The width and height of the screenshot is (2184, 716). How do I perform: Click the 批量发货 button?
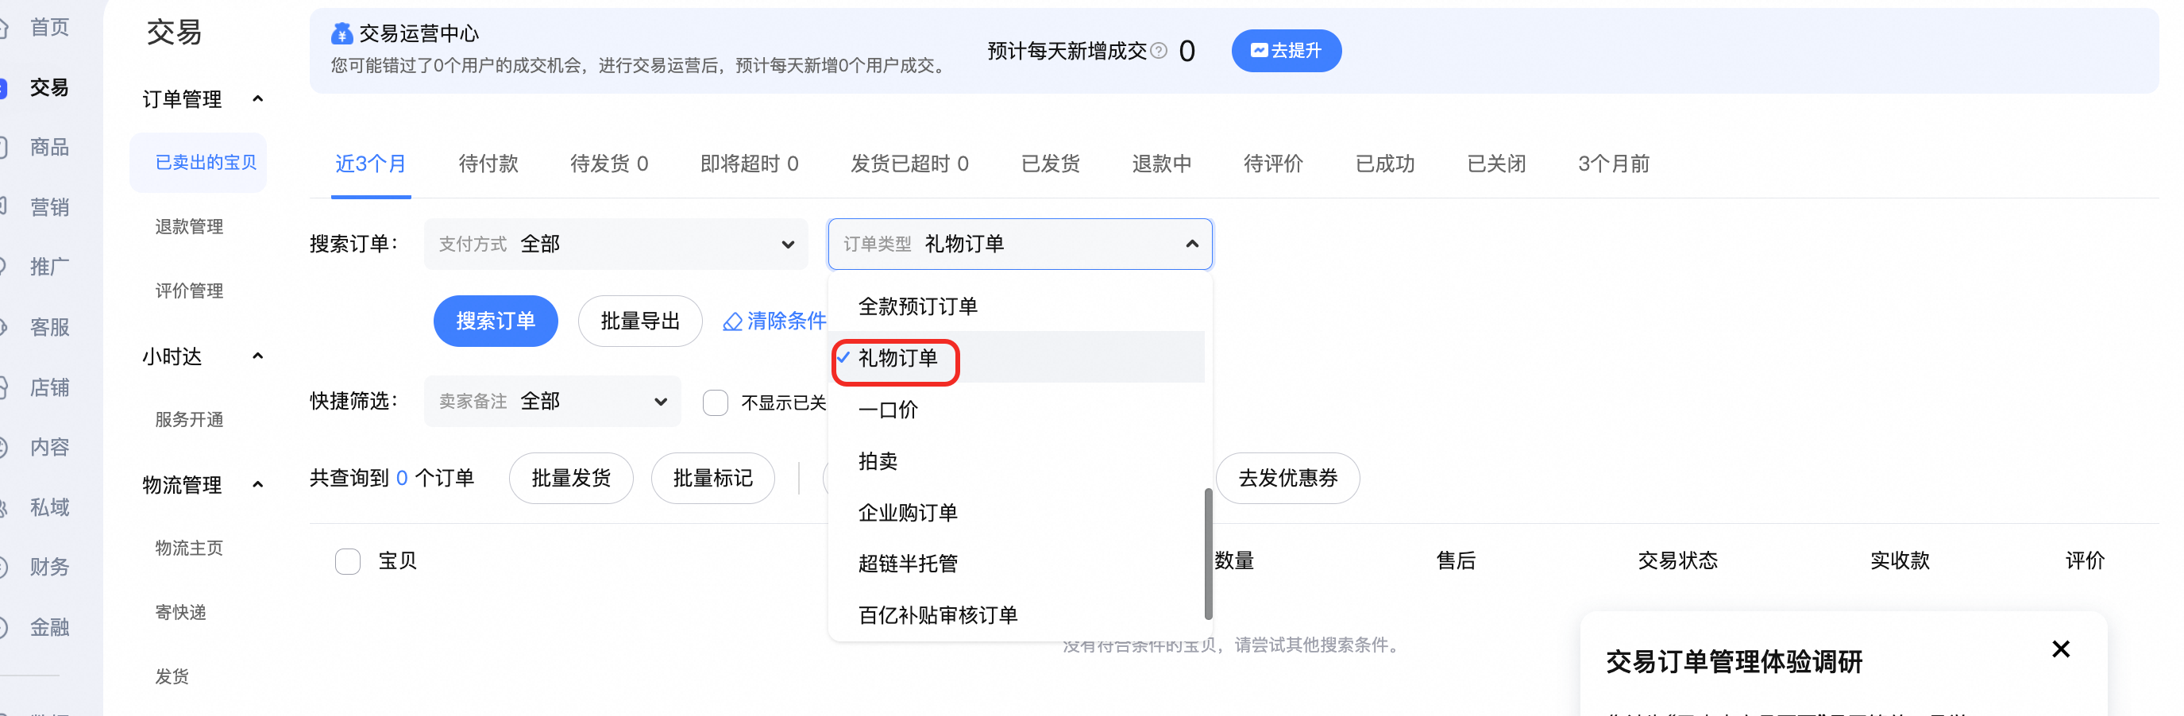pos(570,478)
